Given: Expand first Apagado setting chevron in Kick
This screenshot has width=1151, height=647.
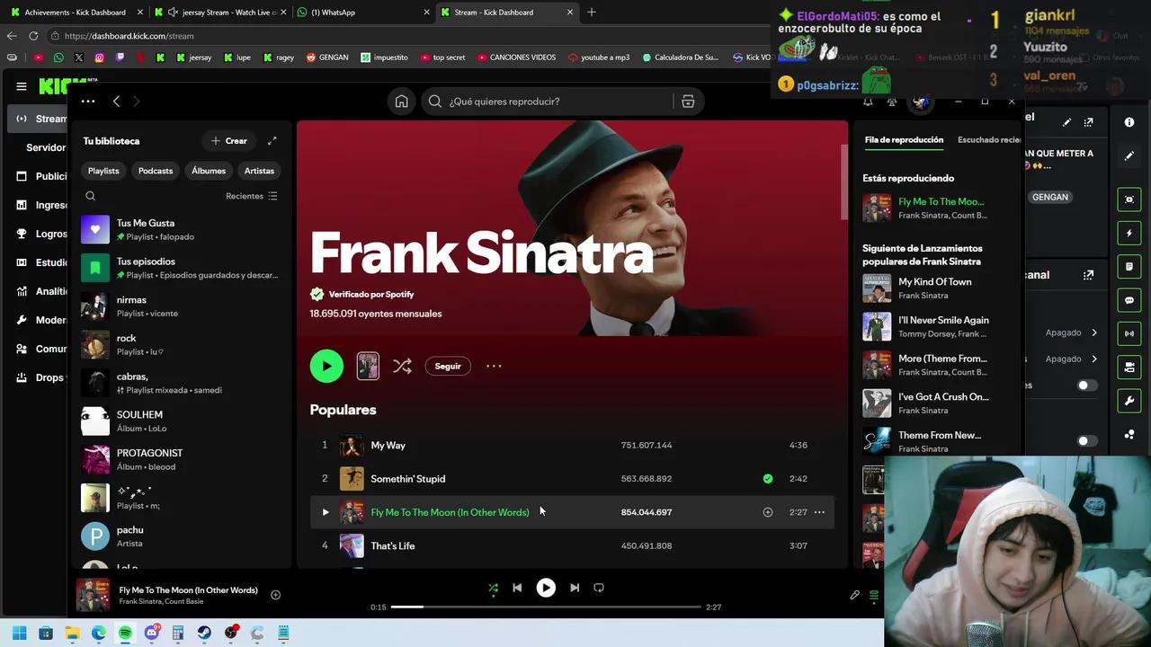Looking at the screenshot, I should click(x=1094, y=332).
